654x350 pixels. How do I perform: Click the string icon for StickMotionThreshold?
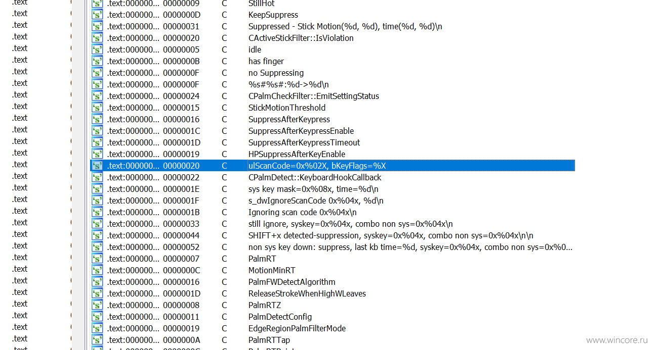click(97, 108)
